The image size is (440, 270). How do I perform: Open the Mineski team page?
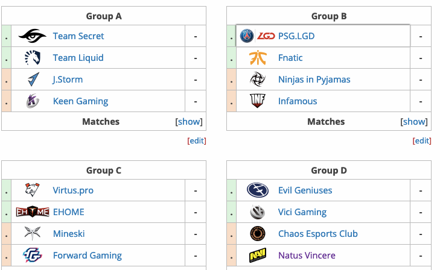pos(69,234)
